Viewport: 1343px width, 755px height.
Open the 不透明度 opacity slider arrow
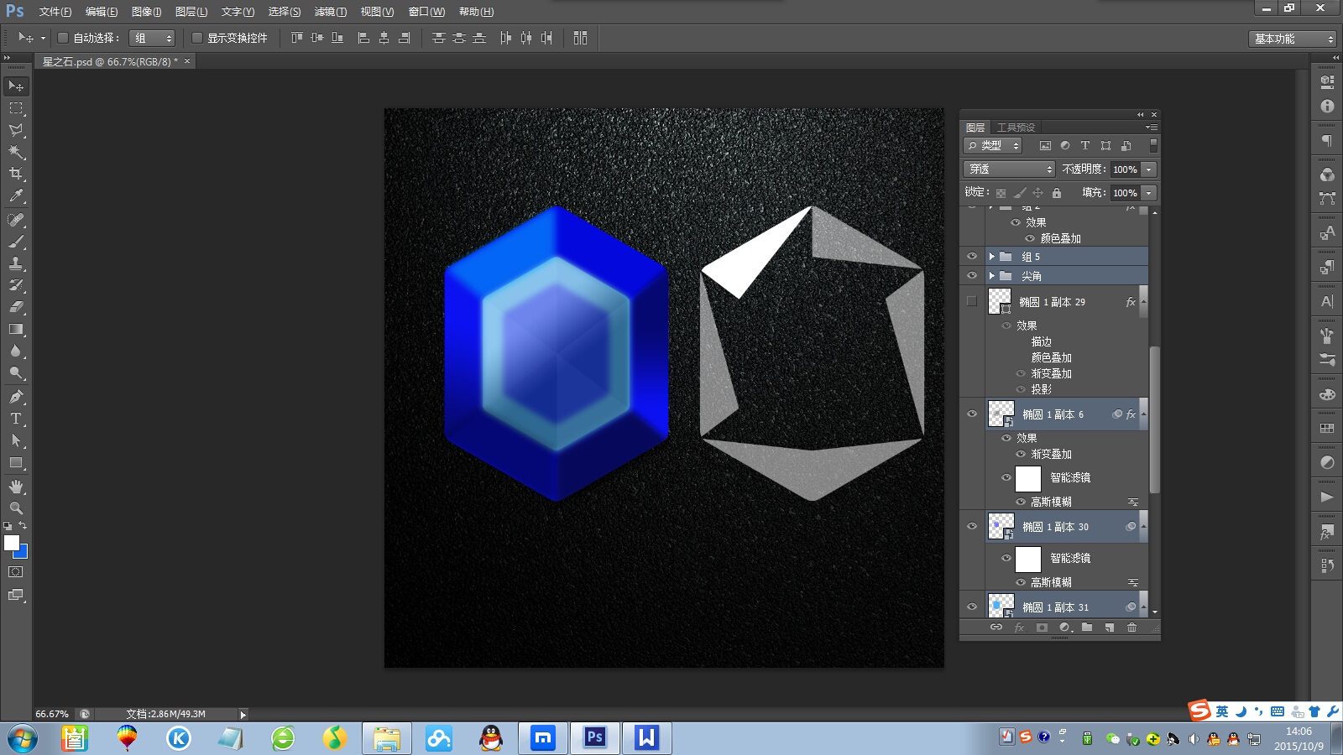tap(1149, 169)
